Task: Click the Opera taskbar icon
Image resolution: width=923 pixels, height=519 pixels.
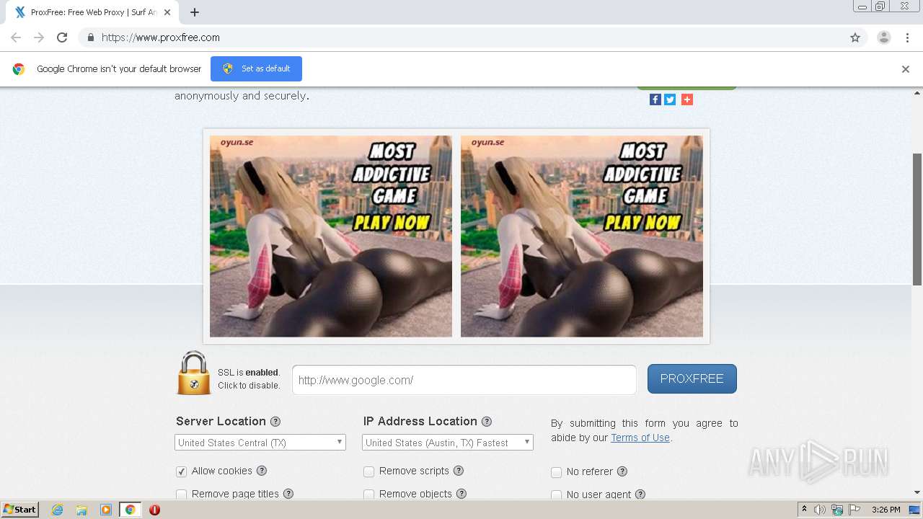Action: pos(154,510)
